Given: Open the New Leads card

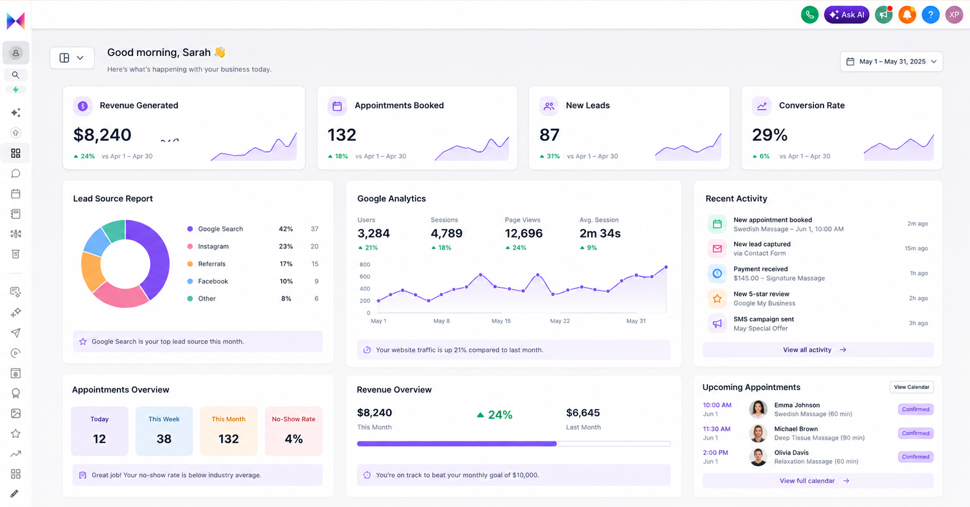Looking at the screenshot, I should [629, 127].
